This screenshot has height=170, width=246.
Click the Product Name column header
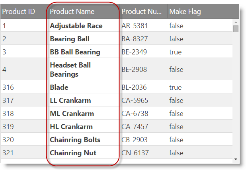[72, 12]
